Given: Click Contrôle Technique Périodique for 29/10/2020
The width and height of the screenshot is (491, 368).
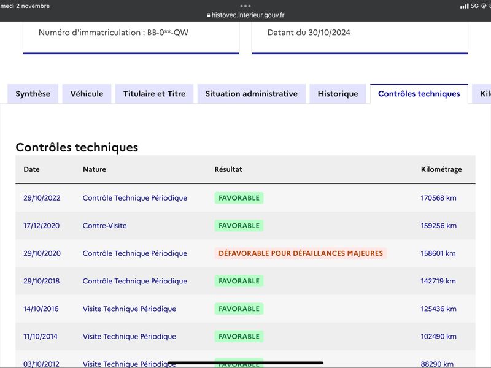Looking at the screenshot, I should pyautogui.click(x=135, y=253).
